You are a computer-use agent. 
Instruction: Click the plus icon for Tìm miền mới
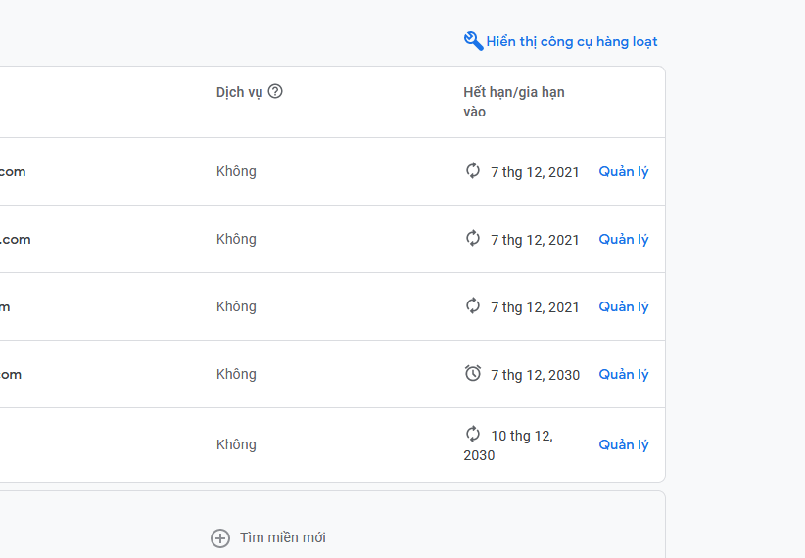point(220,537)
